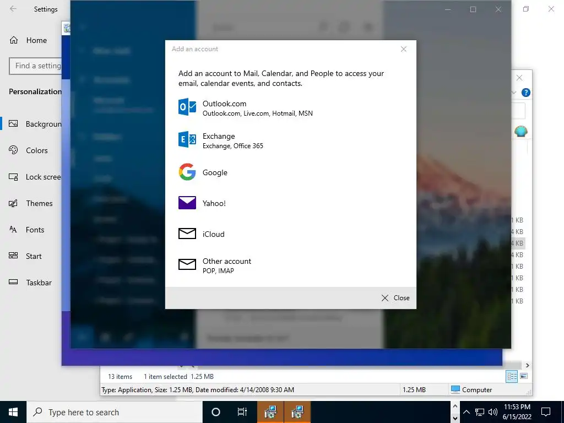Choose the iCloud envelope icon
Viewport: 564px width, 423px height.
(187, 234)
